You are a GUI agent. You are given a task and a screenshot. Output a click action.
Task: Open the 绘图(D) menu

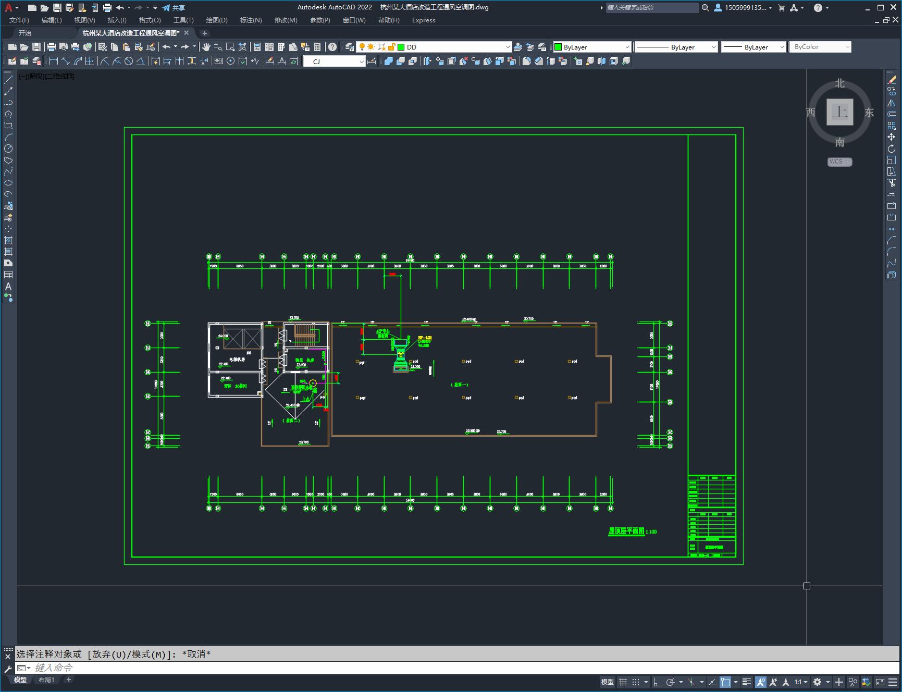pos(217,20)
